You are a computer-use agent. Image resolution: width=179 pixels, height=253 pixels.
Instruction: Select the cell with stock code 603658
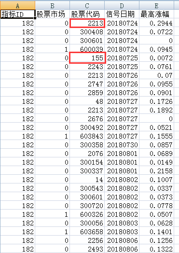point(87,232)
